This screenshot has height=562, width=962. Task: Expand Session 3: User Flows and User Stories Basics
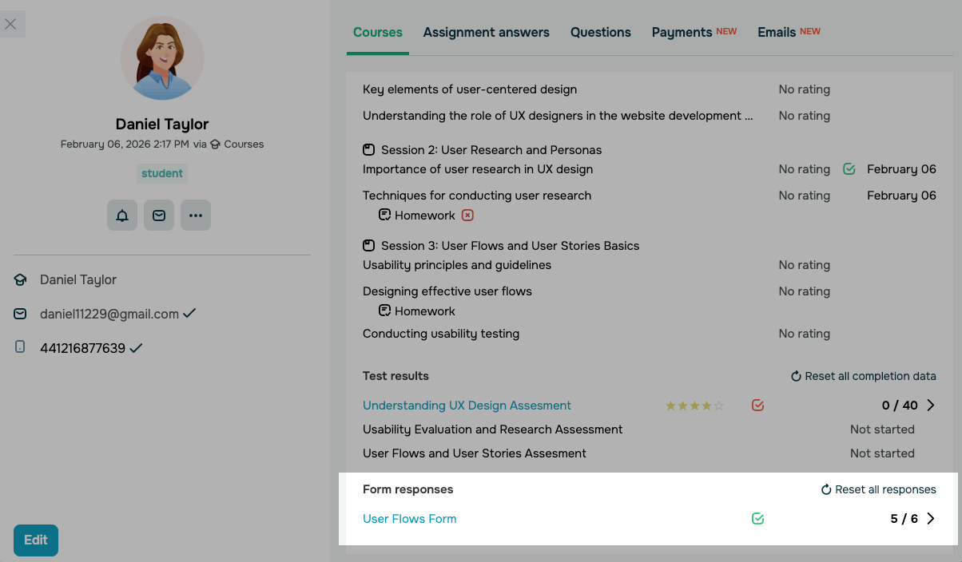pyautogui.click(x=510, y=246)
